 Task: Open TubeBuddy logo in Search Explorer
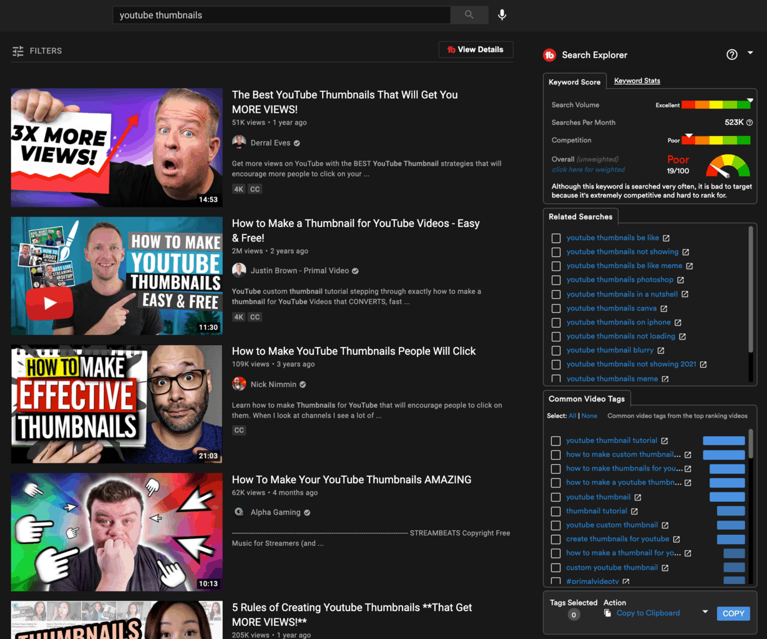549,55
